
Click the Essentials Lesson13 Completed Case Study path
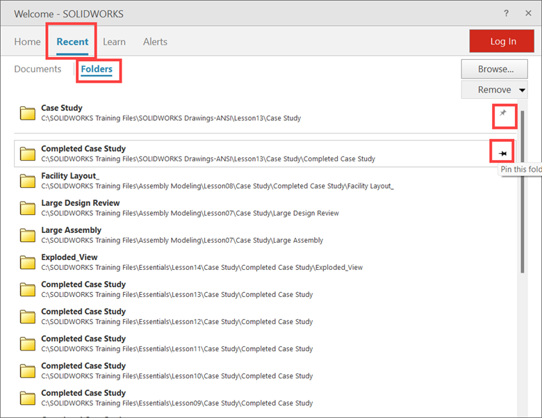tap(177, 295)
